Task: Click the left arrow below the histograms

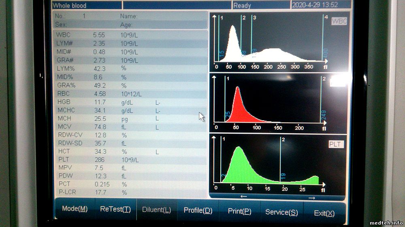Action: 244,197
